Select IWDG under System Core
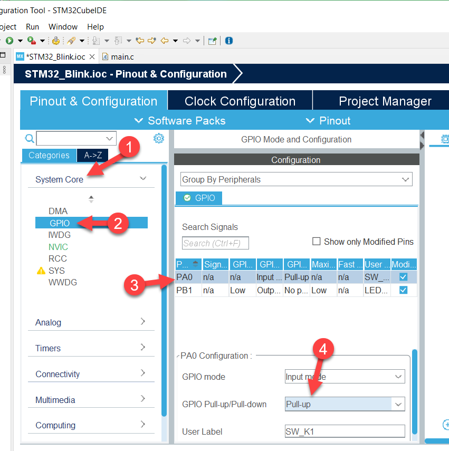 (59, 235)
